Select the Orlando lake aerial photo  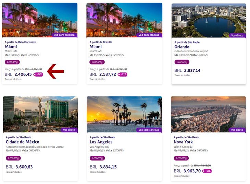click(x=209, y=21)
